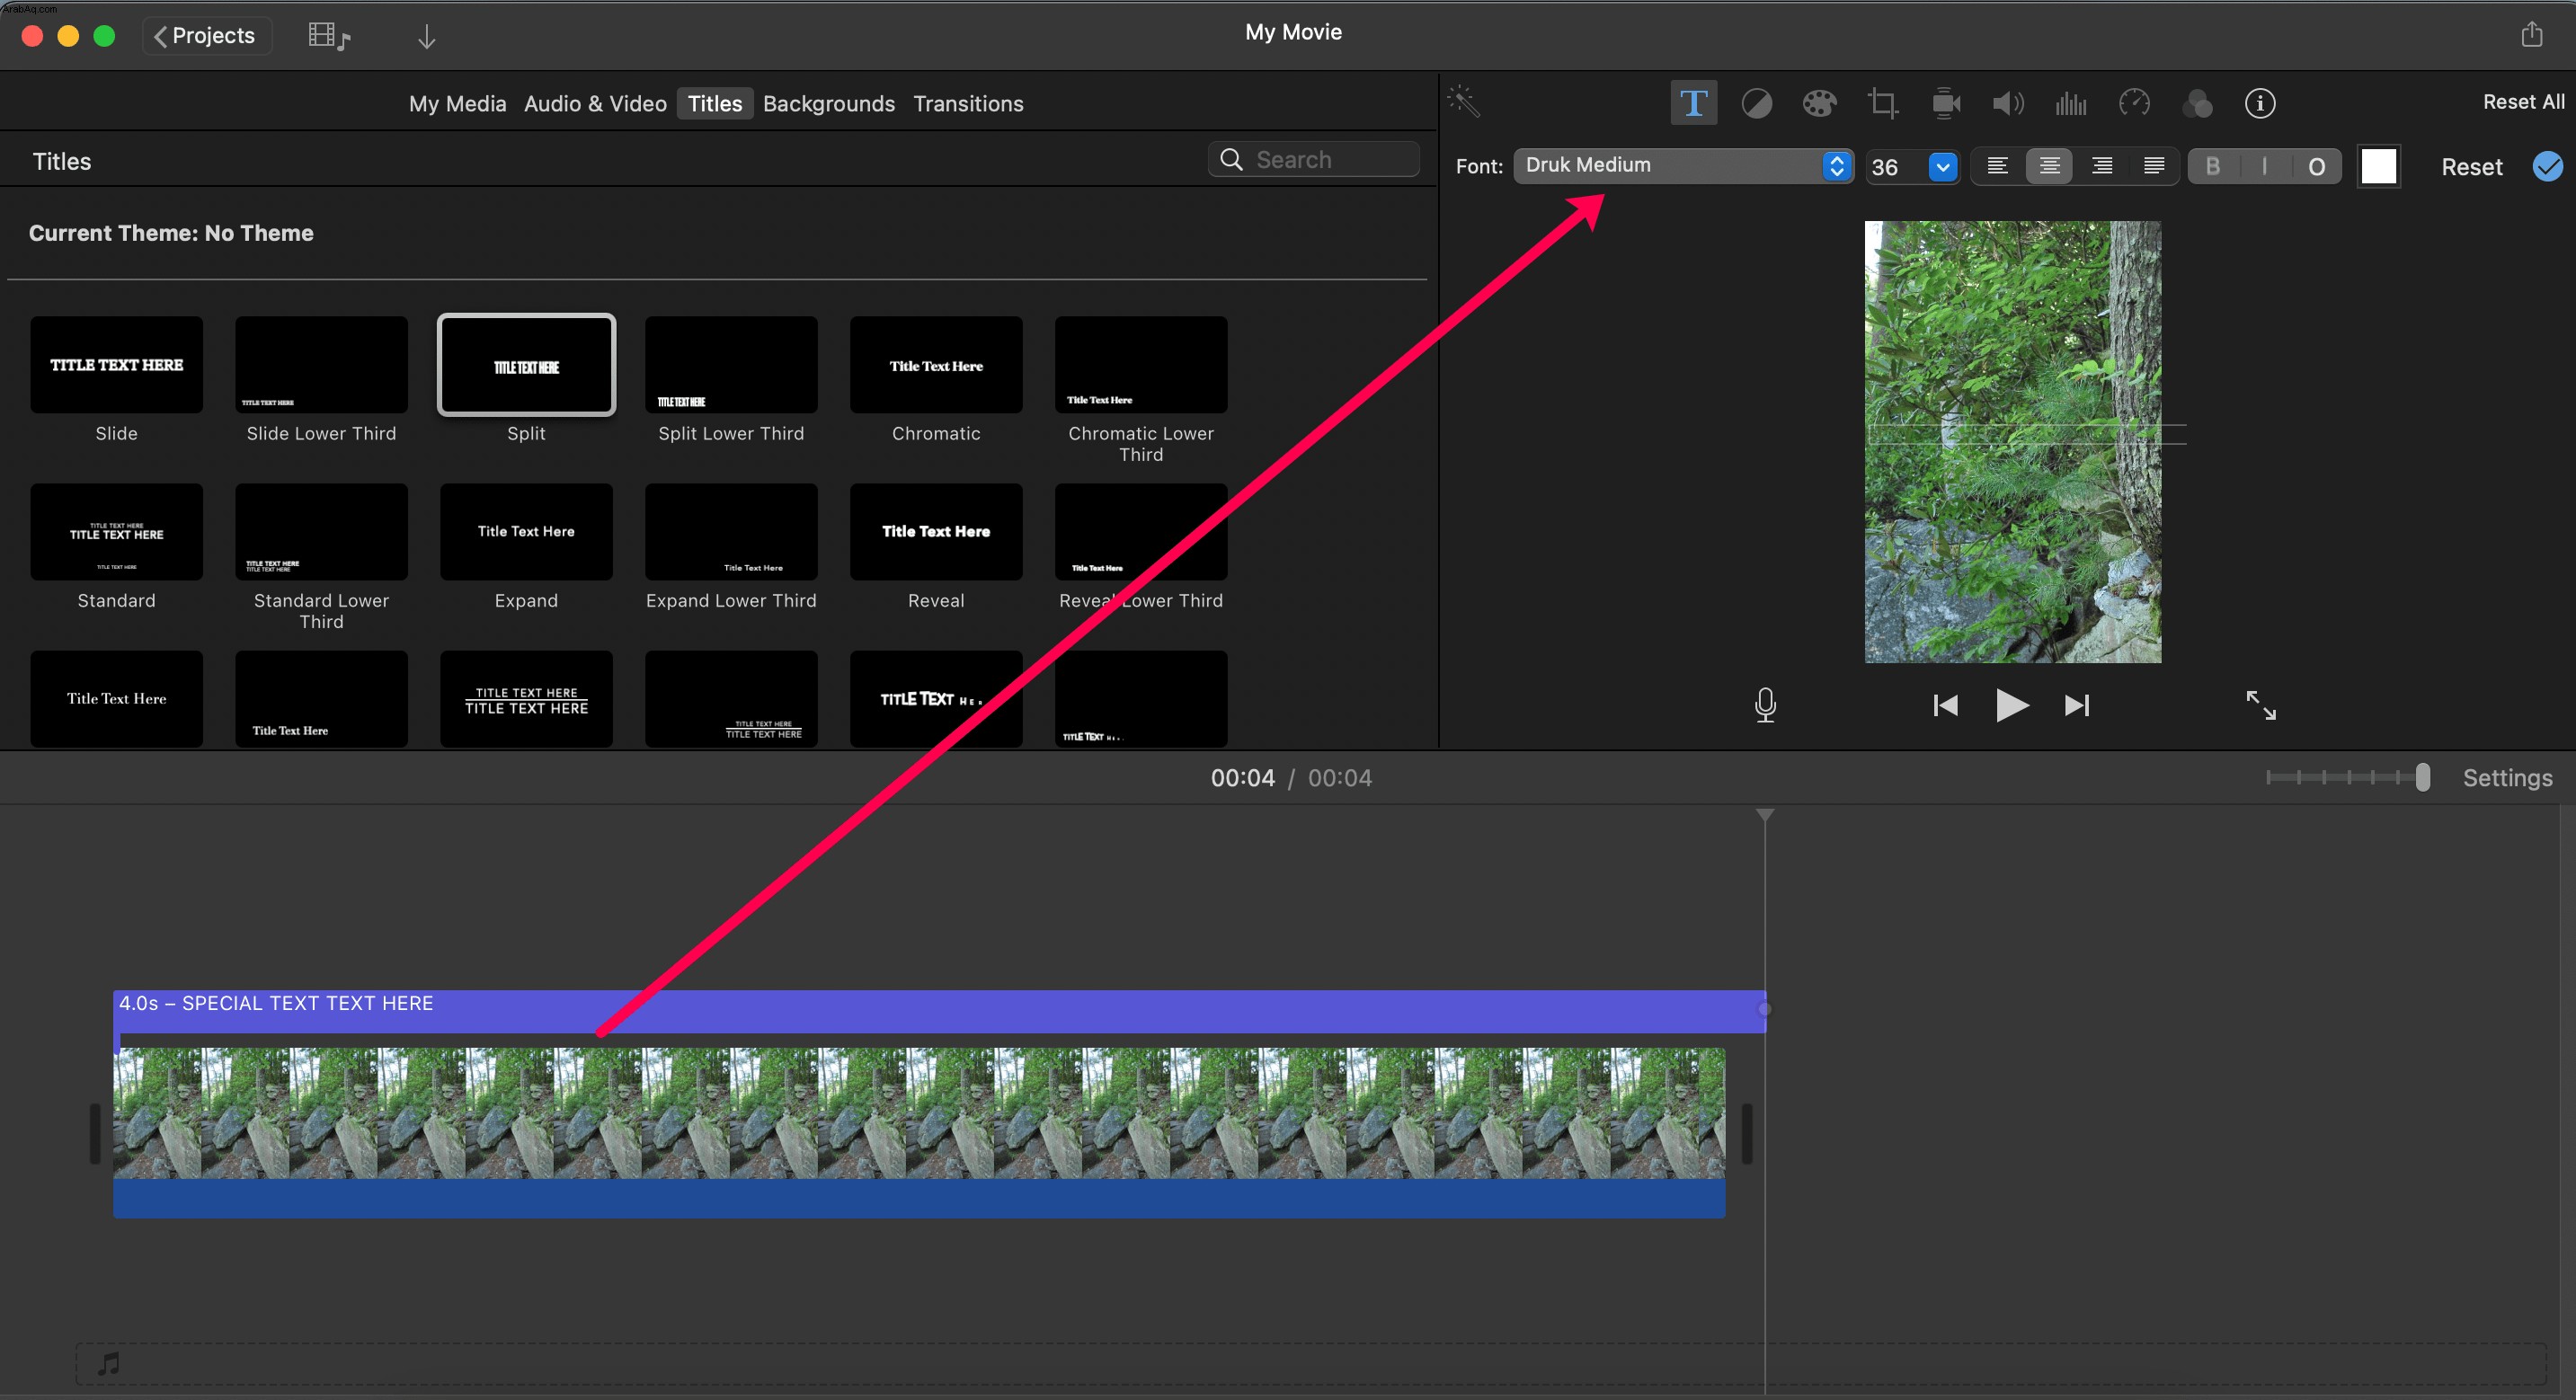Click the Reset All button
The width and height of the screenshot is (2576, 1400).
2523,101
